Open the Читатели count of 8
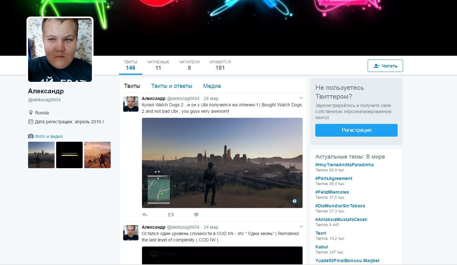The image size is (457, 265). [x=189, y=65]
